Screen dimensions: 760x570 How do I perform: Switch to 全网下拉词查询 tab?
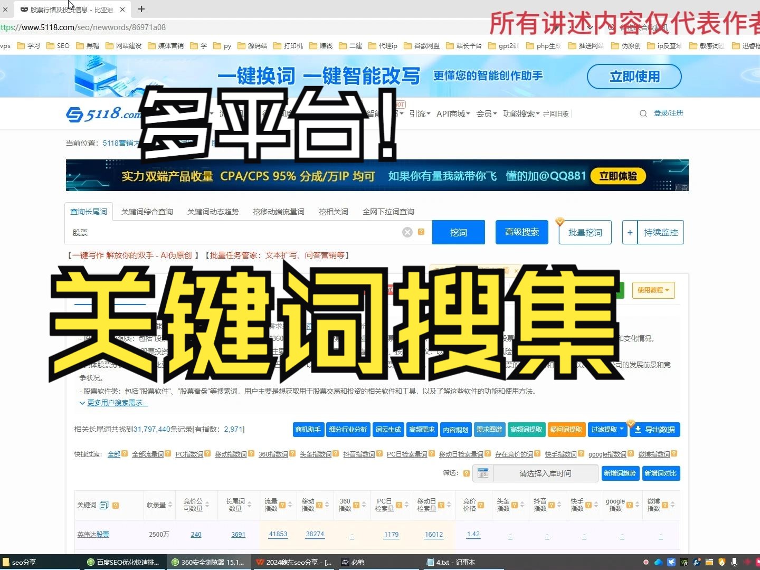388,212
